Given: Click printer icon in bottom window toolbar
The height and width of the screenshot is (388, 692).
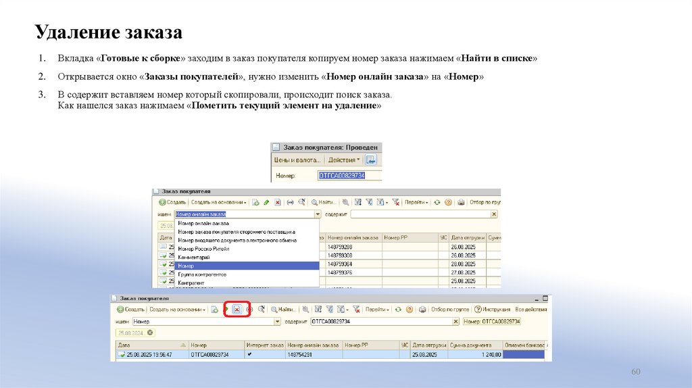Looking at the screenshot, I should point(422,310).
